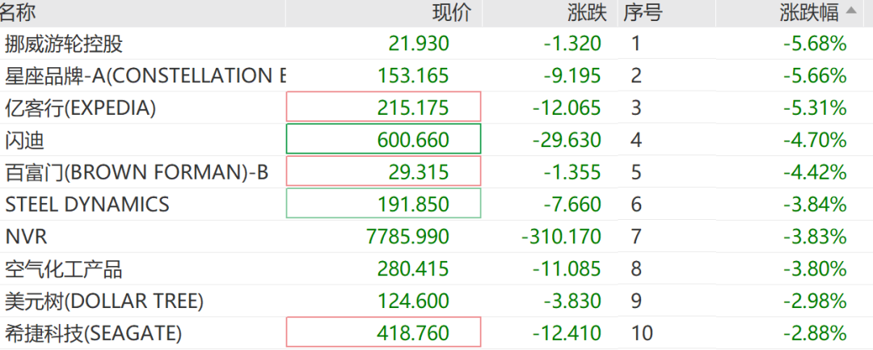Select 空气化工产品 stock name

[64, 268]
